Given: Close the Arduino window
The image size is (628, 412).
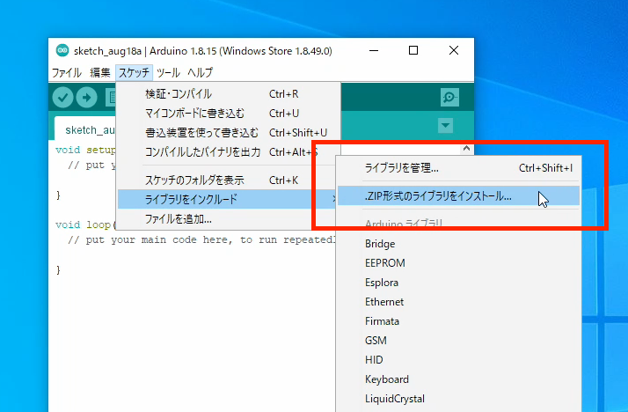Looking at the screenshot, I should pyautogui.click(x=454, y=50).
